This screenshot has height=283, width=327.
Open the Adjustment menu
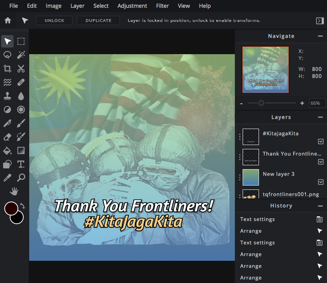[132, 6]
